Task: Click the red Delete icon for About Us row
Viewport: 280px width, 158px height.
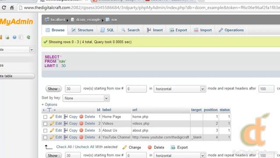Action: [x=81, y=130]
